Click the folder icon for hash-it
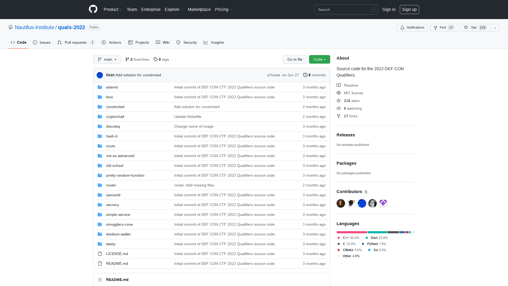508x286 pixels. [x=100, y=136]
